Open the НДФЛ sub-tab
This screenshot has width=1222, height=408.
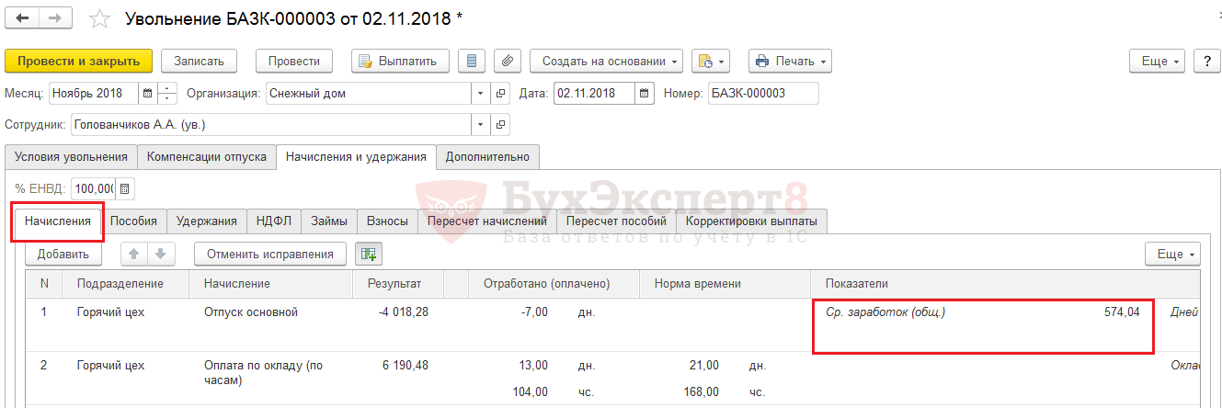pyautogui.click(x=273, y=221)
